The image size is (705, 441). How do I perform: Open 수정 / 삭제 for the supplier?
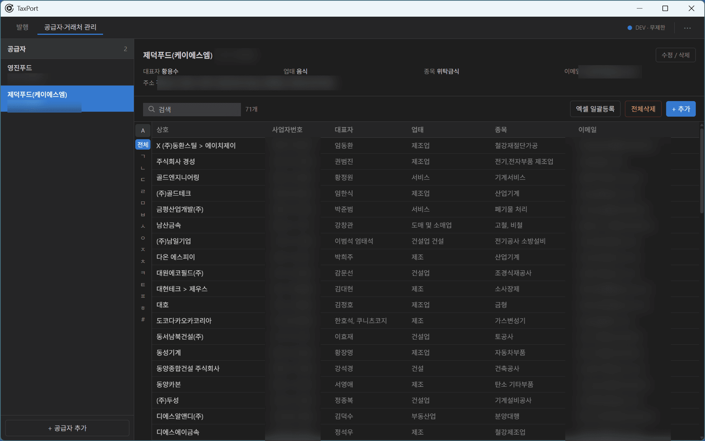pos(675,55)
